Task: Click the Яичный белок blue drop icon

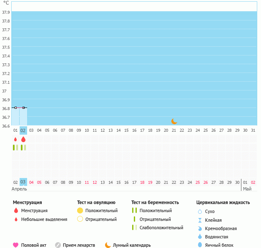Action: (x=200, y=245)
